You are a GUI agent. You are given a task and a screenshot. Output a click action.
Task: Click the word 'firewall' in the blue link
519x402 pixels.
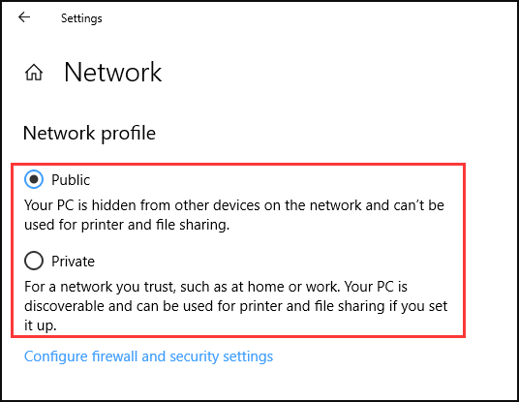pyautogui.click(x=115, y=356)
